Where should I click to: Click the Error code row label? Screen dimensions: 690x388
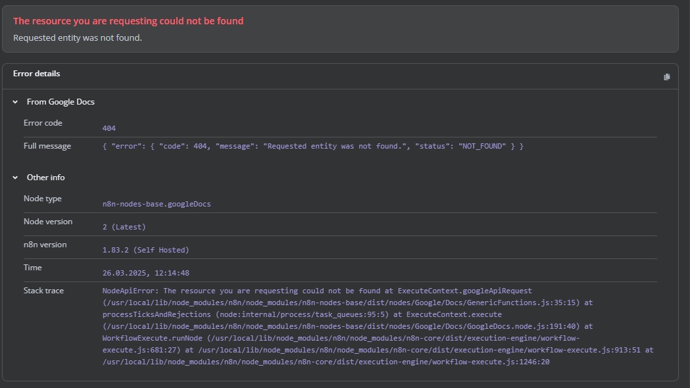[x=43, y=123]
